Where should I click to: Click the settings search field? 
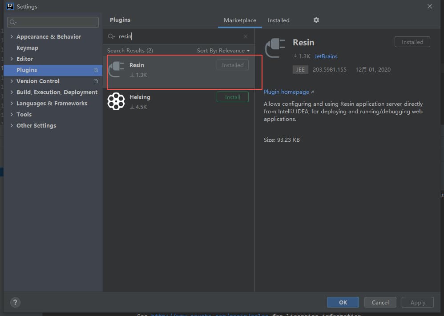53,22
